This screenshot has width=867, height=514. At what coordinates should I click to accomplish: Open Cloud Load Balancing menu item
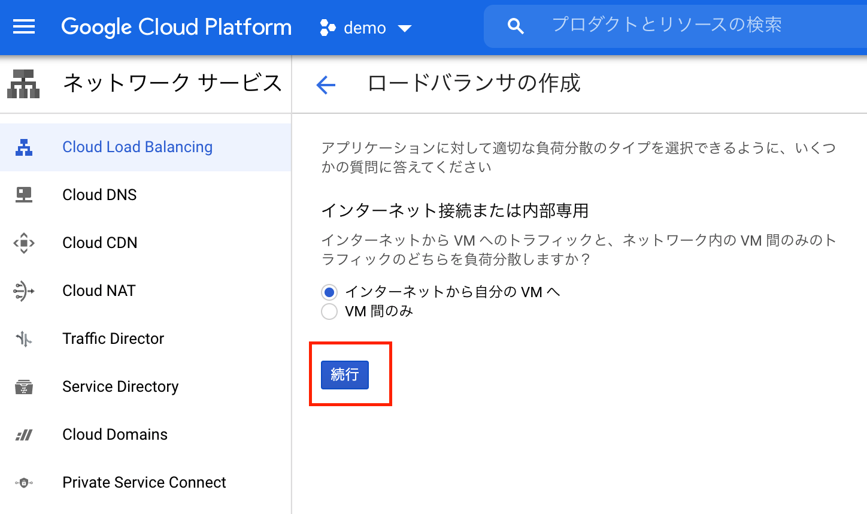point(145,147)
